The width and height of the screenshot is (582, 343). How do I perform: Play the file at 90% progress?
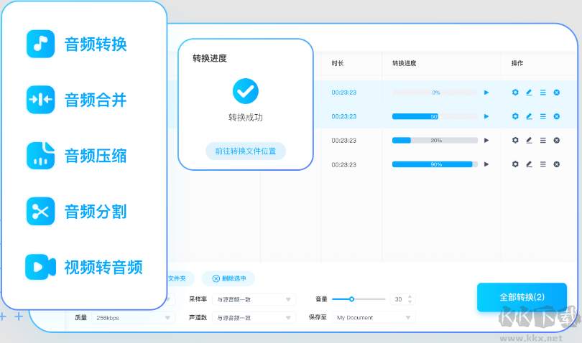486,164
